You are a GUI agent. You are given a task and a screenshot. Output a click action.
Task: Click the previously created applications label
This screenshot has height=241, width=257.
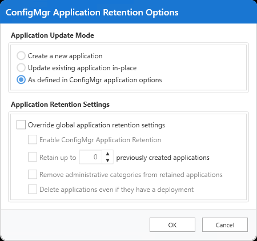coord(163,158)
